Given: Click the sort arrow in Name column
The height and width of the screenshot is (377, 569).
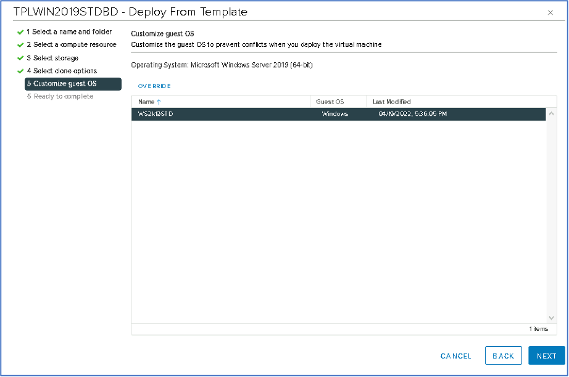Looking at the screenshot, I should click(159, 102).
